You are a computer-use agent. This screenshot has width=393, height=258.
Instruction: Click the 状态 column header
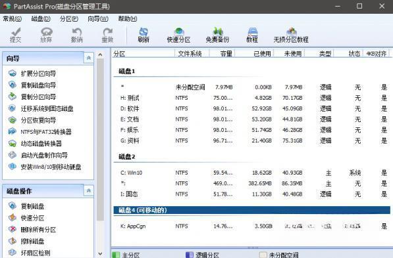coord(348,53)
